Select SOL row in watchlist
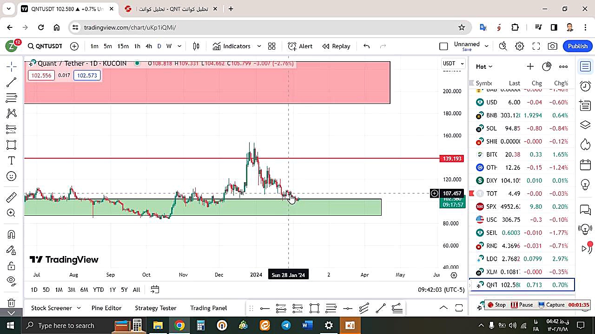Image resolution: width=595 pixels, height=334 pixels. (x=522, y=128)
